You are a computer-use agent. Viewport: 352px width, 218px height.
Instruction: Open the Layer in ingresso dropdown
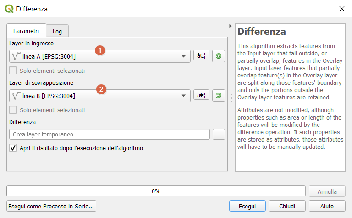click(x=99, y=56)
